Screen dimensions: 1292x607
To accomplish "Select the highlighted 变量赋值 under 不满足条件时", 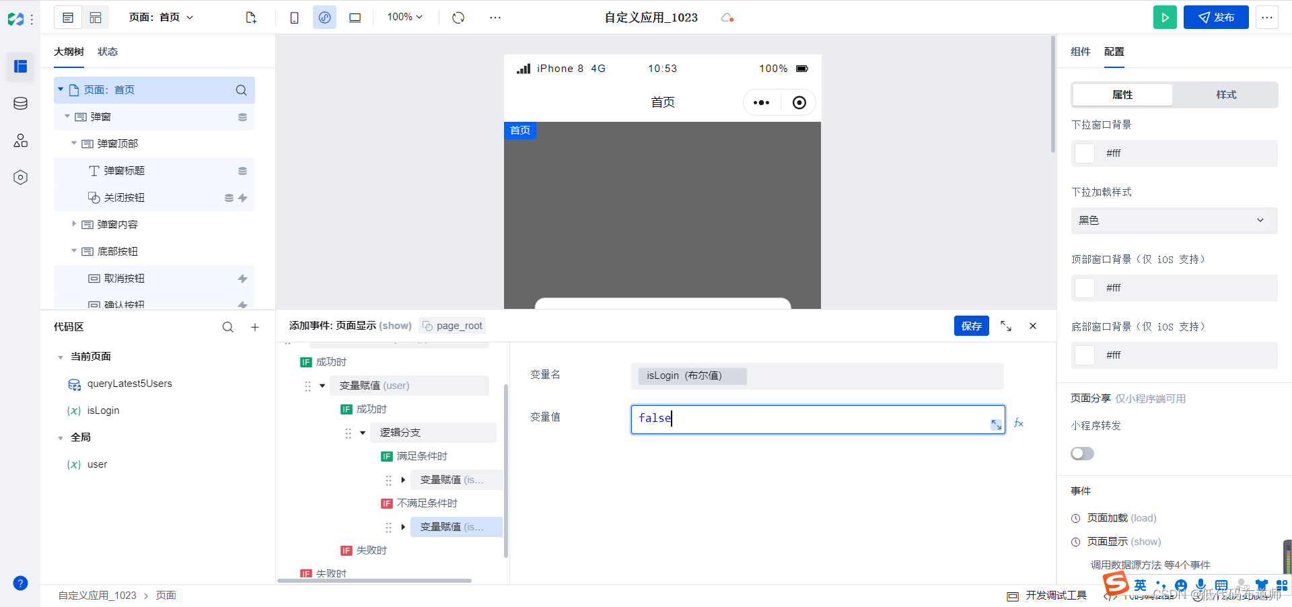I will (x=456, y=527).
